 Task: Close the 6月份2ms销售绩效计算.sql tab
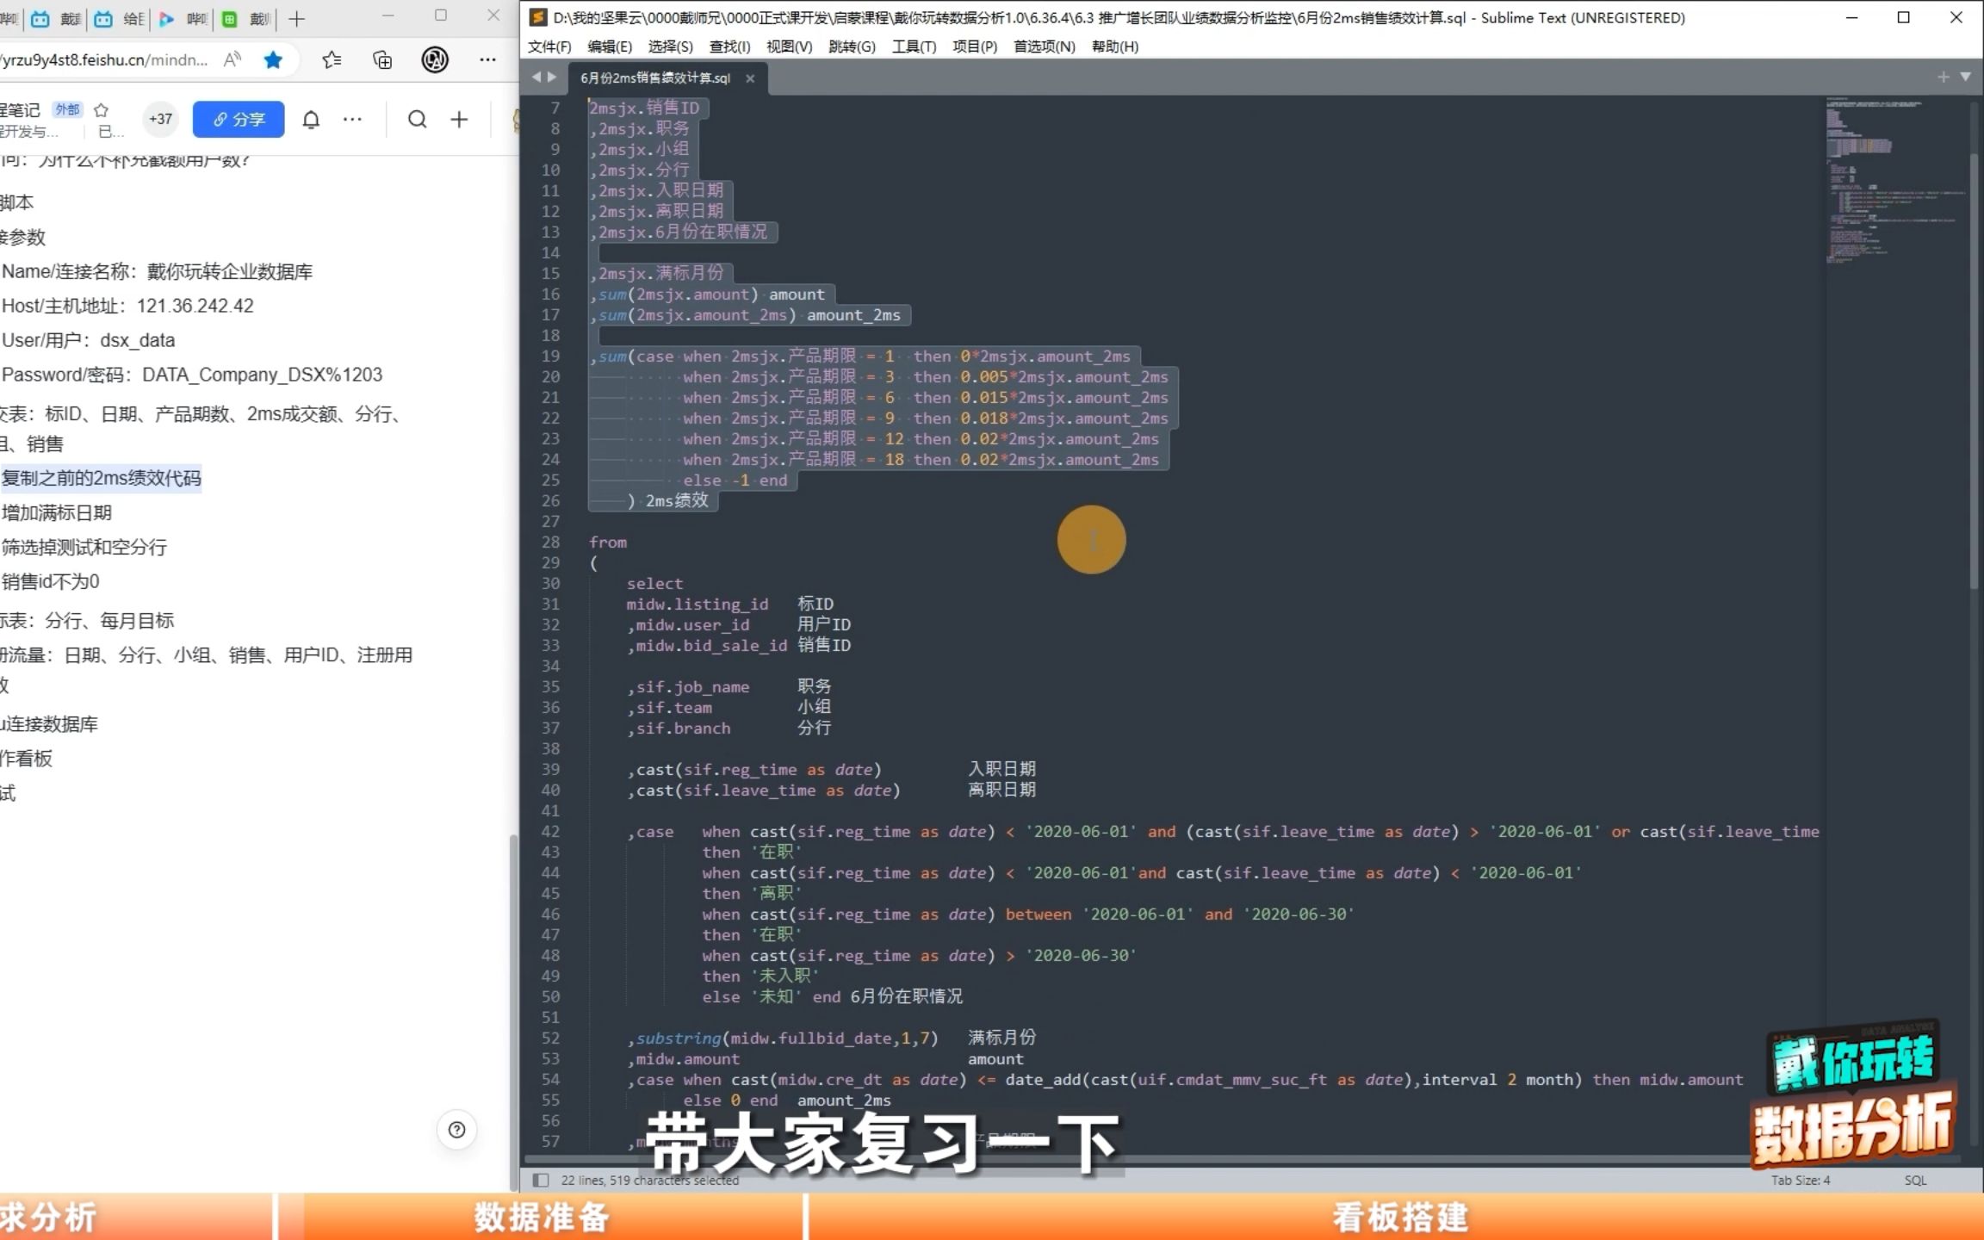point(750,78)
